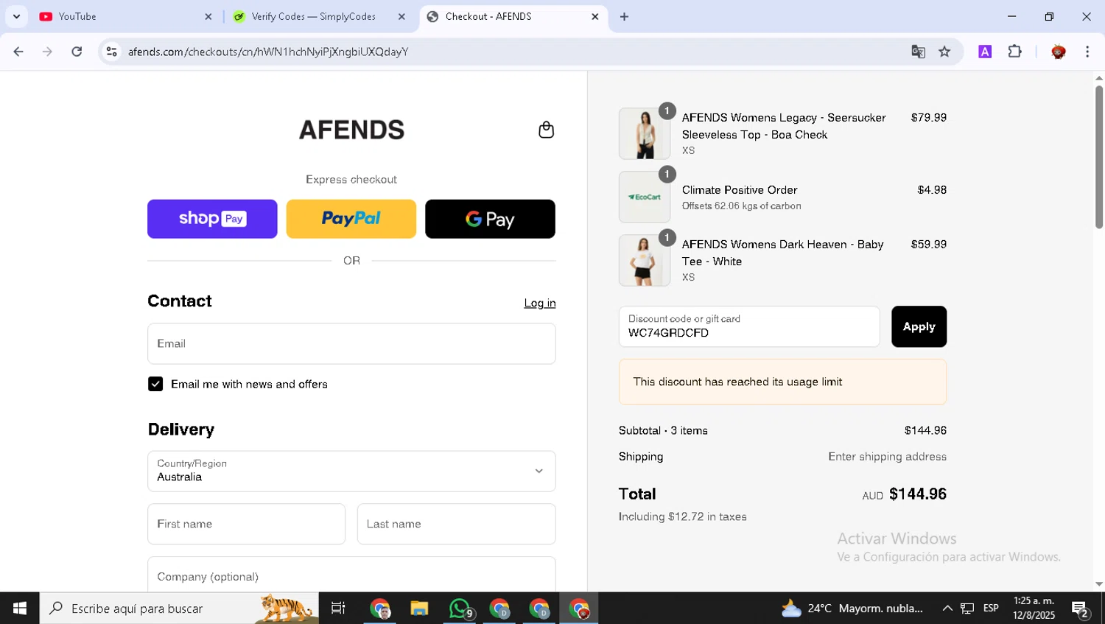Close the Checkout - AFENDS tab
The width and height of the screenshot is (1105, 624).
(595, 16)
